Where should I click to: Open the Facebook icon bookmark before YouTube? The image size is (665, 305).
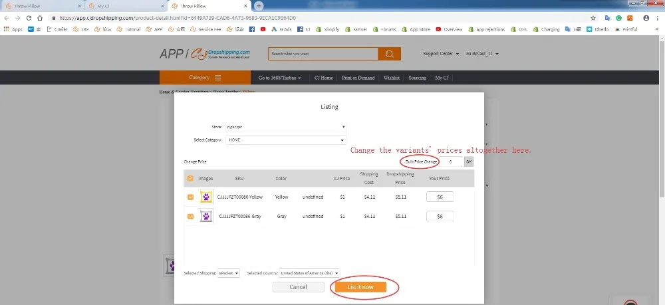click(252, 29)
